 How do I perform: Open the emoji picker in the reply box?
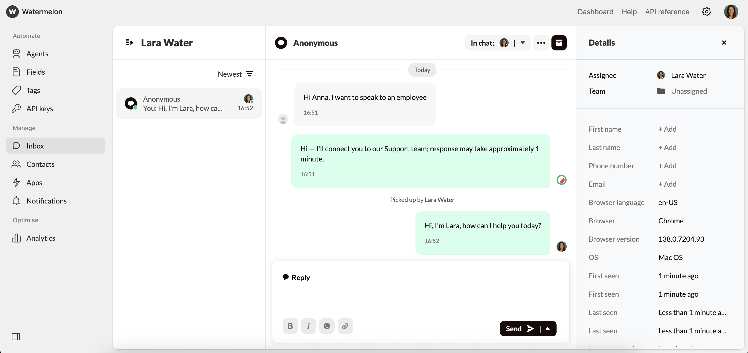click(327, 326)
